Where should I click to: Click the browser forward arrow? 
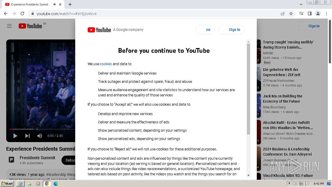[14, 14]
